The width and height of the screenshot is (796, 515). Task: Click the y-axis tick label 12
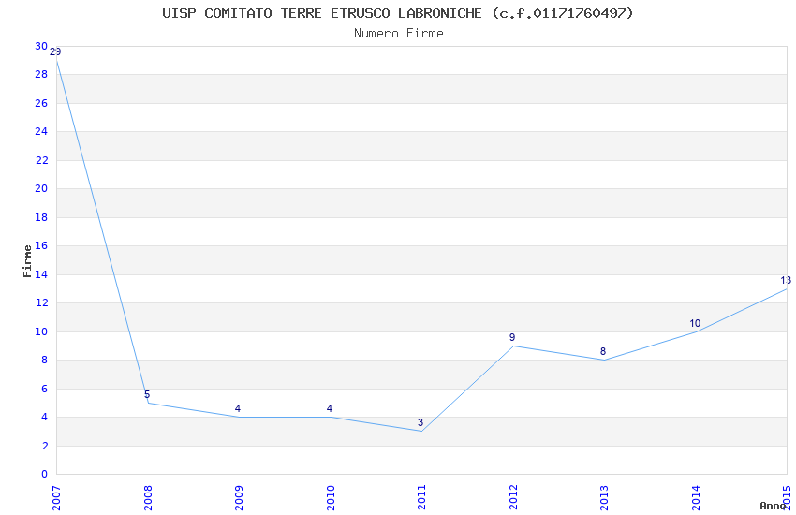(41, 302)
